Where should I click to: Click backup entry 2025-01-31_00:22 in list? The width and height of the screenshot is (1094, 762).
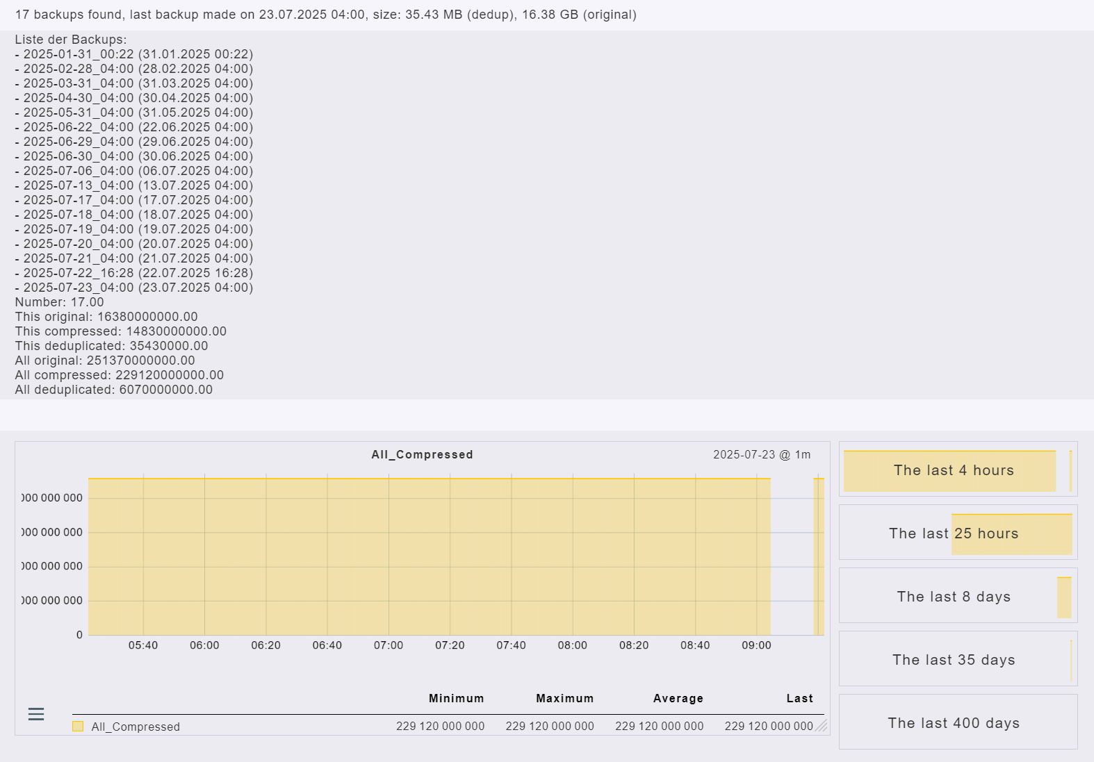[x=134, y=54]
